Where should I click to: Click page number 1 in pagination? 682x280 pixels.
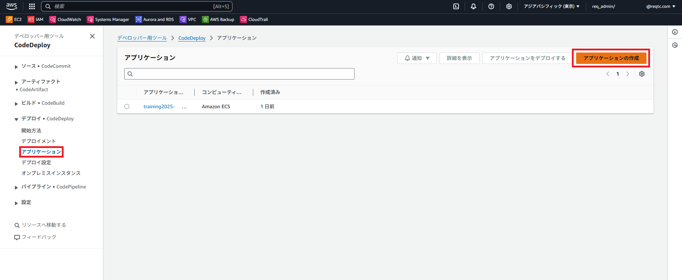[618, 74]
